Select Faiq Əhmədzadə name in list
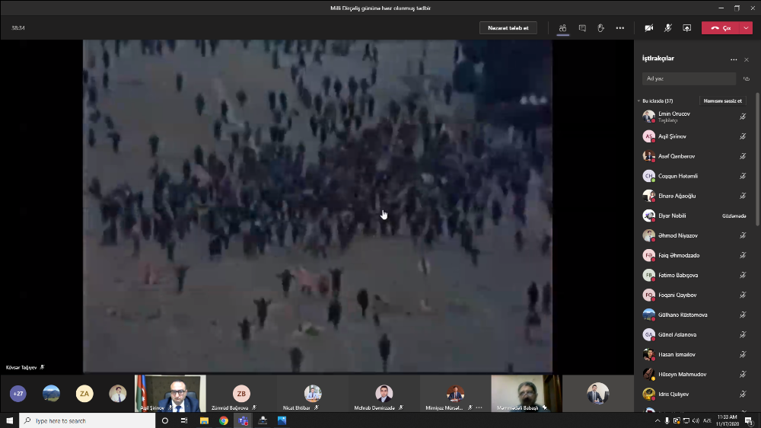 tap(679, 256)
